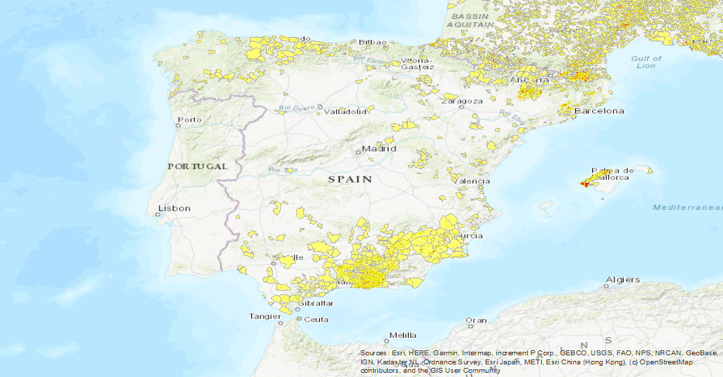Click the Madrid city marker

pos(358,150)
